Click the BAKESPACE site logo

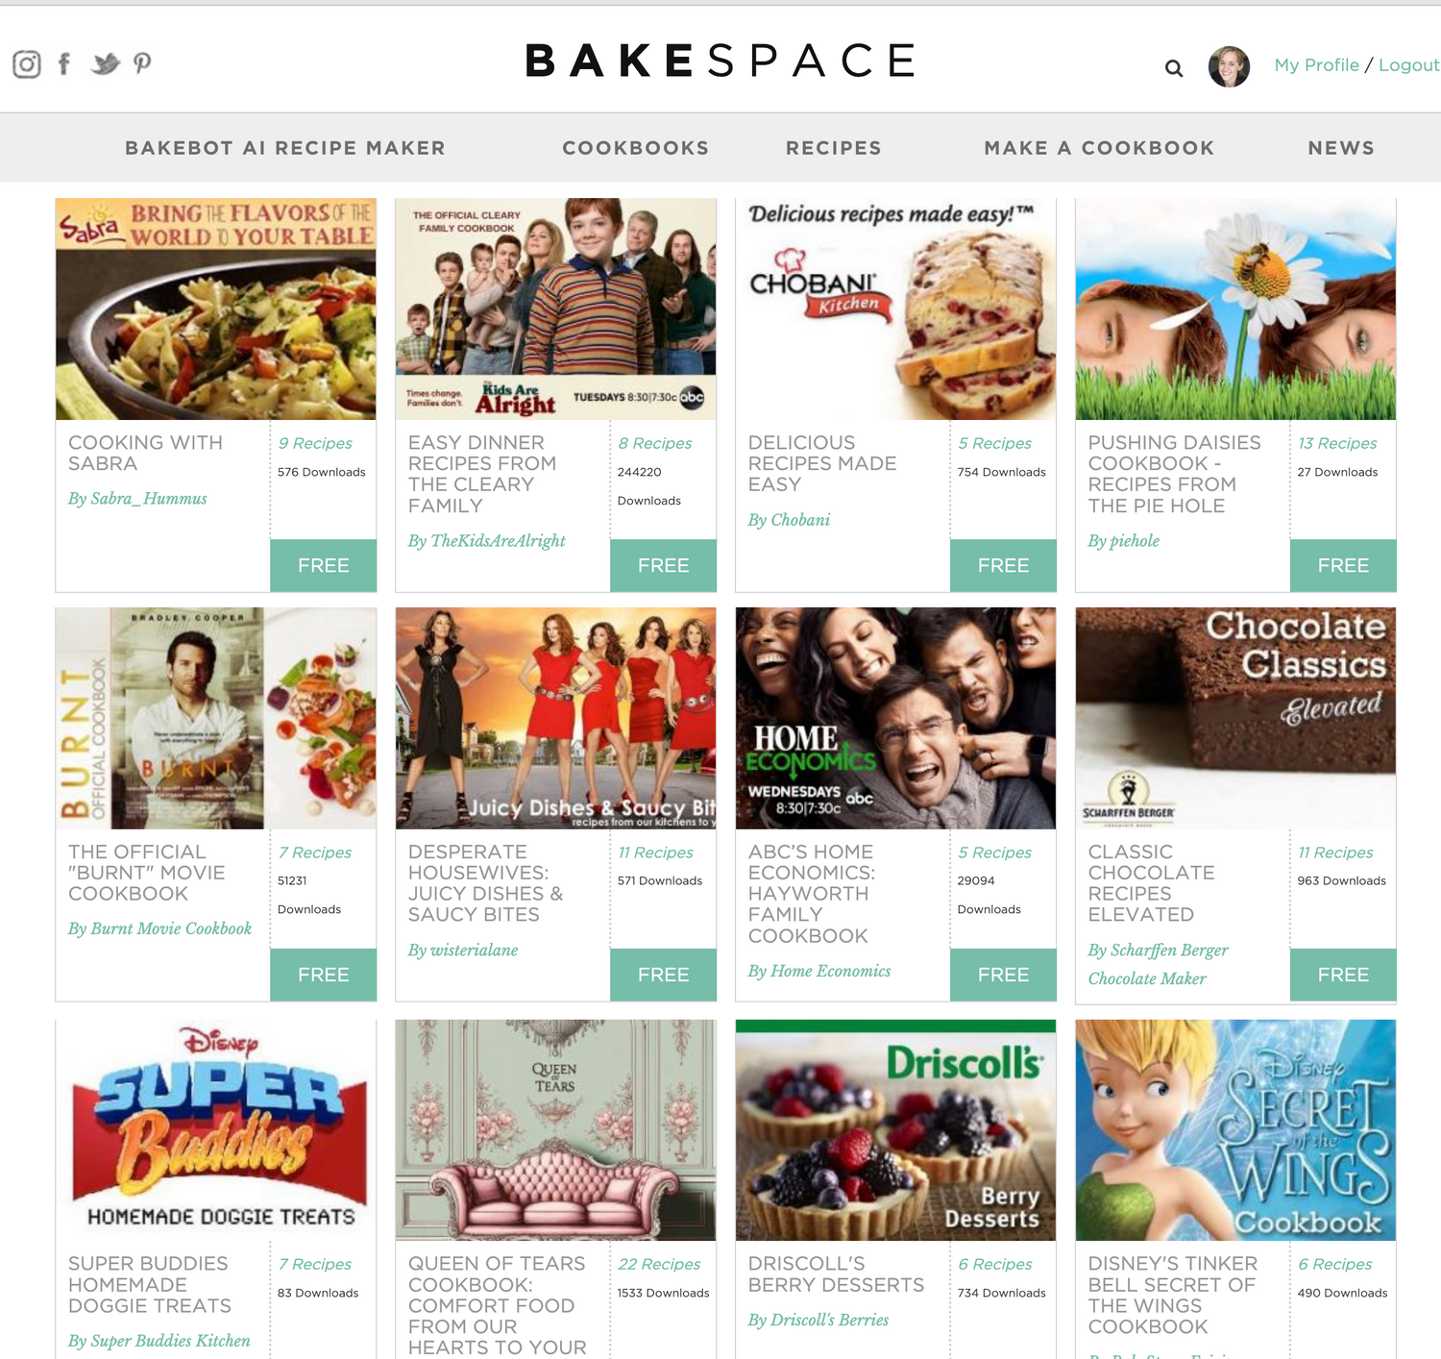tap(720, 62)
